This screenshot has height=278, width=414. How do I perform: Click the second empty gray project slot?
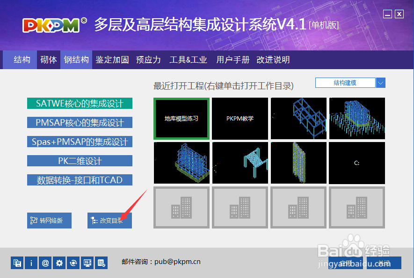pos(240,207)
